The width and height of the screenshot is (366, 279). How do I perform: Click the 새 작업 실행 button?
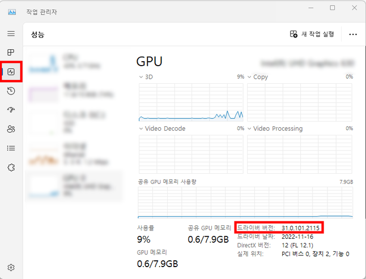(312, 35)
